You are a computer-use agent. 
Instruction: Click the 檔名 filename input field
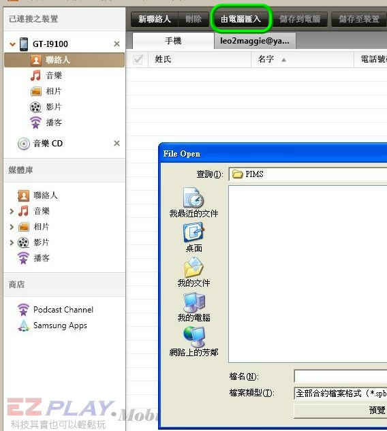click(x=341, y=377)
